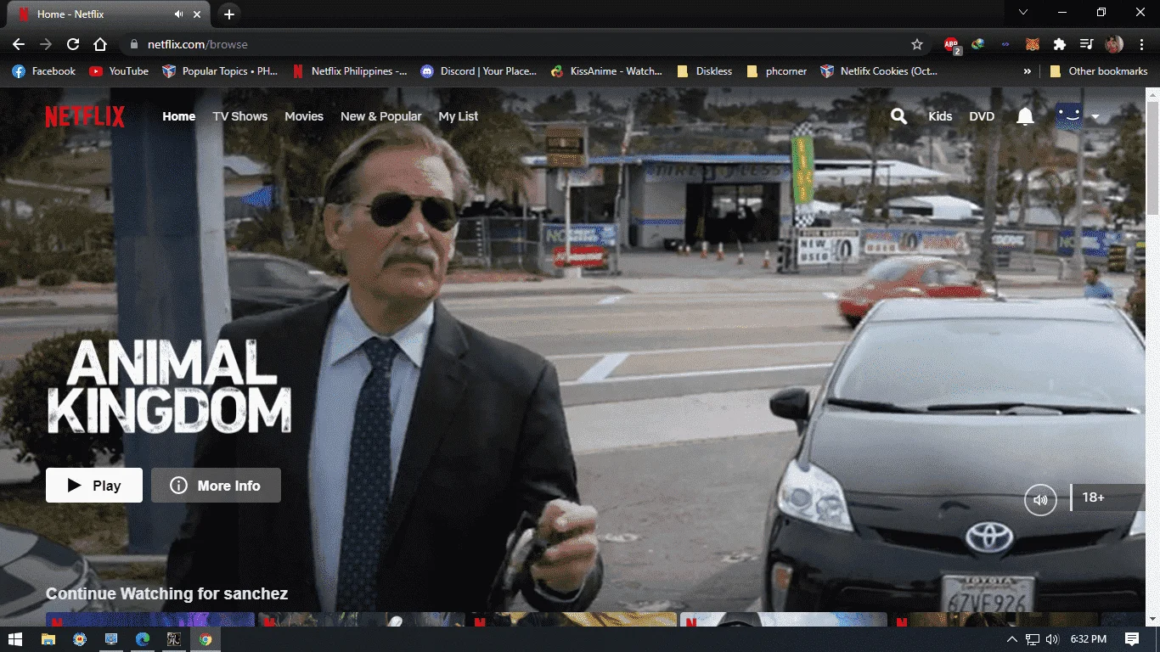Open New & Popular section
Viewport: 1160px width, 652px height.
pos(381,116)
